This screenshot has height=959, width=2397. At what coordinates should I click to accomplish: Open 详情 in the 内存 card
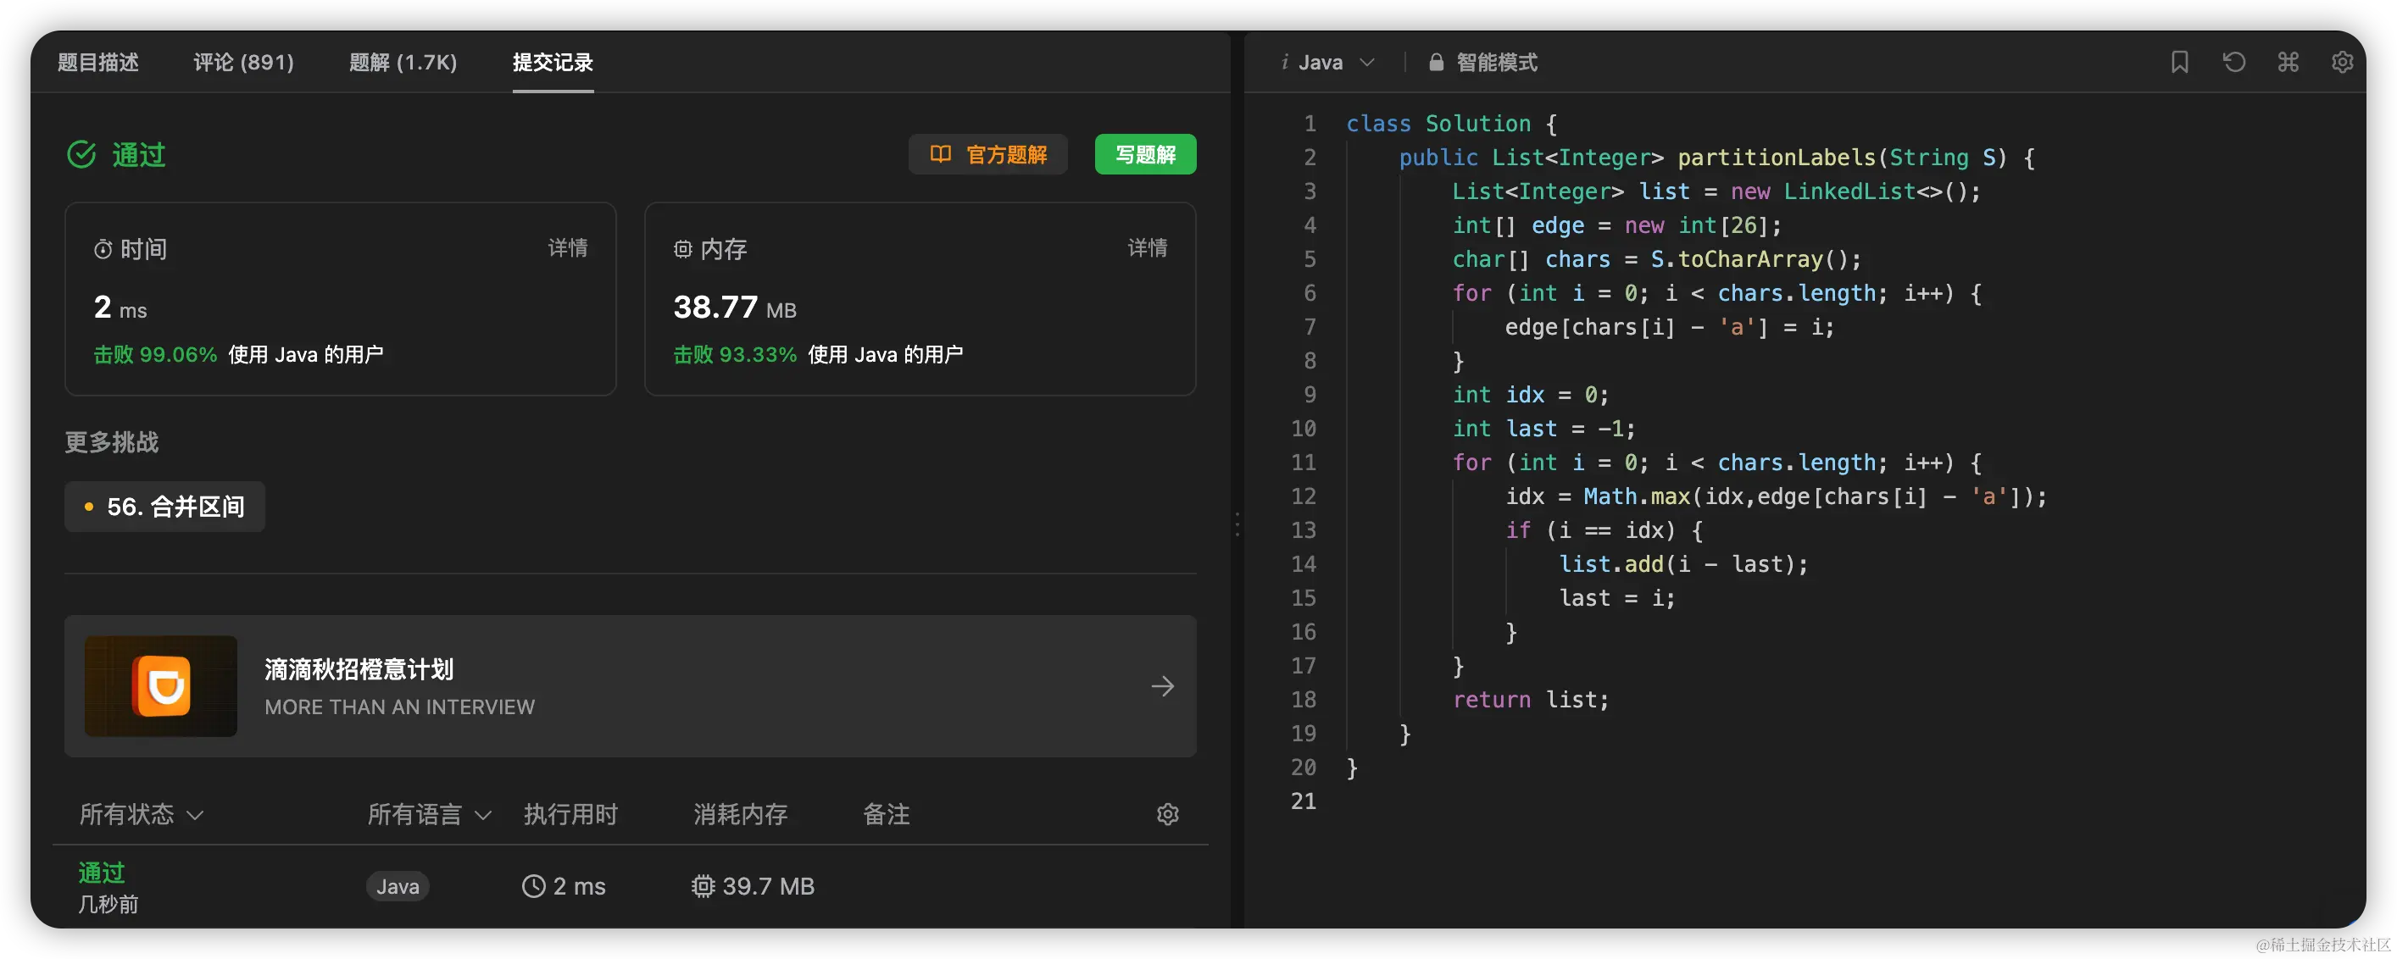1148,247
